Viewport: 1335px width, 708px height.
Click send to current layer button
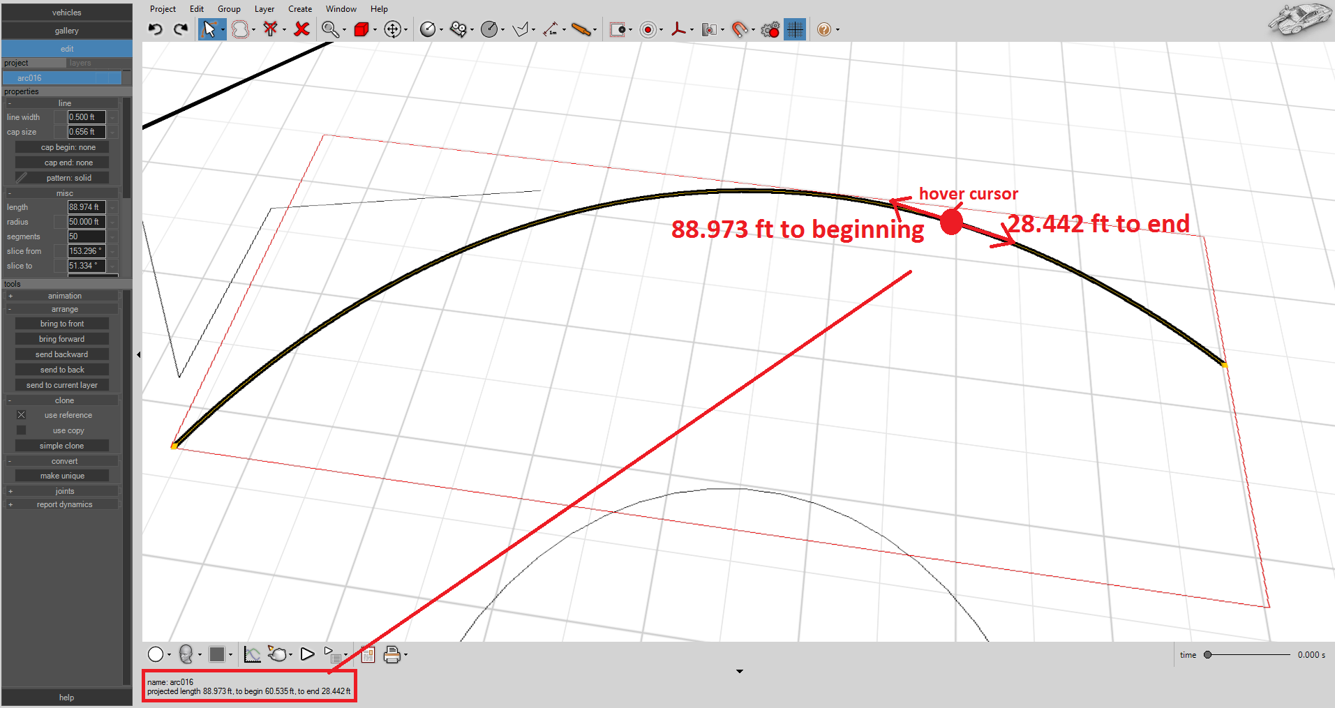pyautogui.click(x=62, y=385)
